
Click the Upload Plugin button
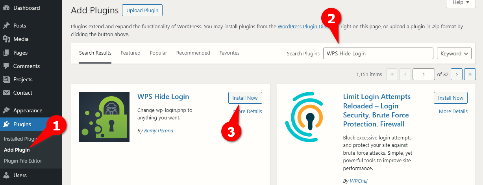pyautogui.click(x=142, y=11)
